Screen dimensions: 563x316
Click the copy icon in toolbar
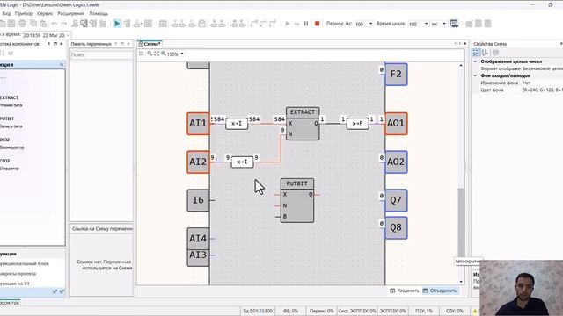33,24
